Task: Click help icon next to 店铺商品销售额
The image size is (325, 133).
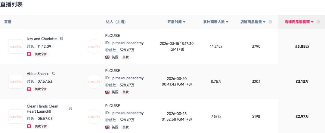Action: click(318, 22)
